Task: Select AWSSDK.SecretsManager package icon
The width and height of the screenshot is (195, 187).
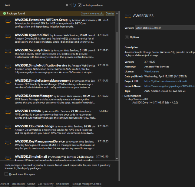Action: (x=8, y=97)
